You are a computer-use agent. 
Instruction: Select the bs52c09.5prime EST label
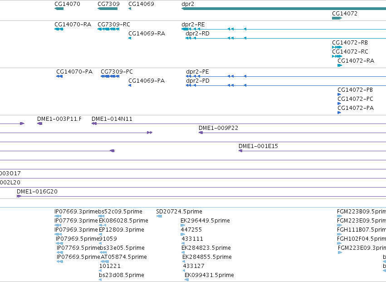click(120, 212)
